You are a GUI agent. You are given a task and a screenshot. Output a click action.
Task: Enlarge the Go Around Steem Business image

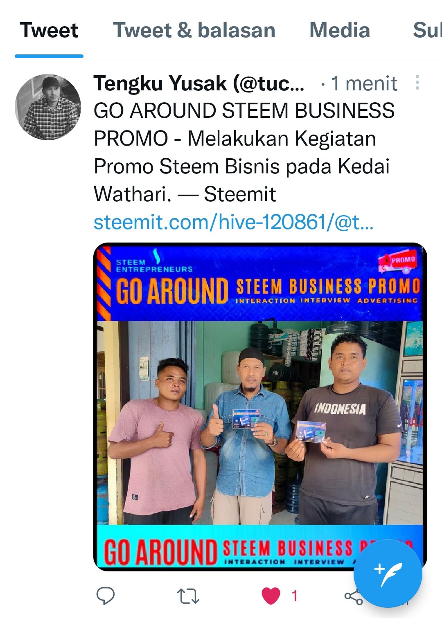click(260, 407)
